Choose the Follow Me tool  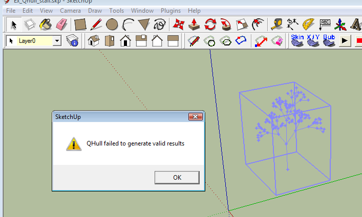226,25
